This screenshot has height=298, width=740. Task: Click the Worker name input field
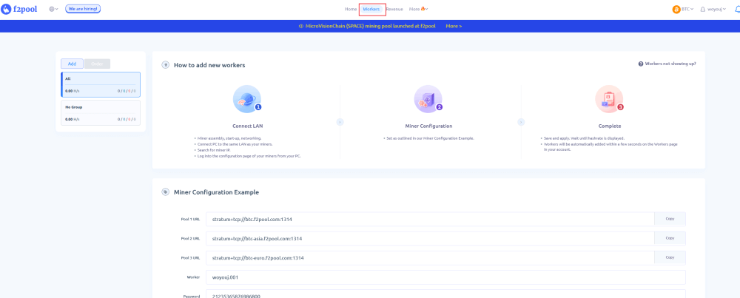[445, 277]
